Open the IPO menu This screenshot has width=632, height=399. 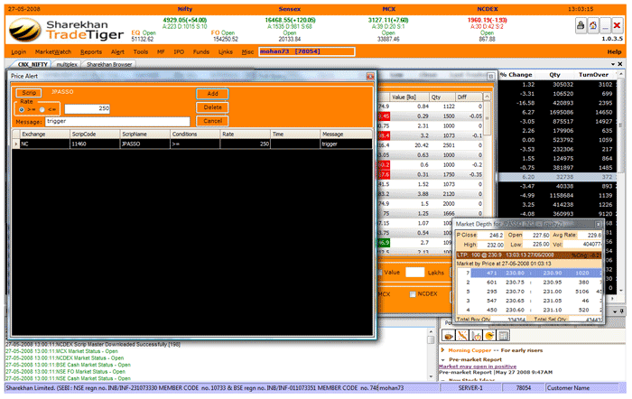click(179, 52)
